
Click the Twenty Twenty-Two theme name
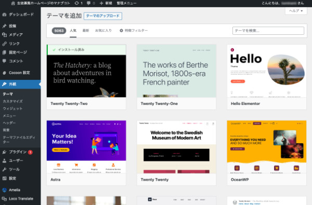coord(69,104)
